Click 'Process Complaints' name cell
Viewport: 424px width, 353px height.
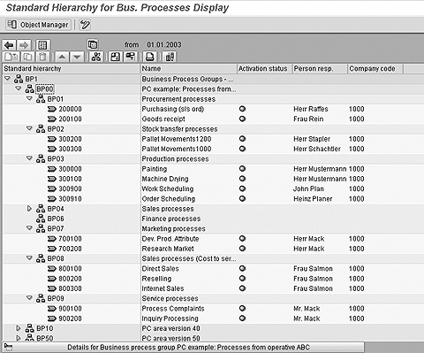[x=173, y=309]
